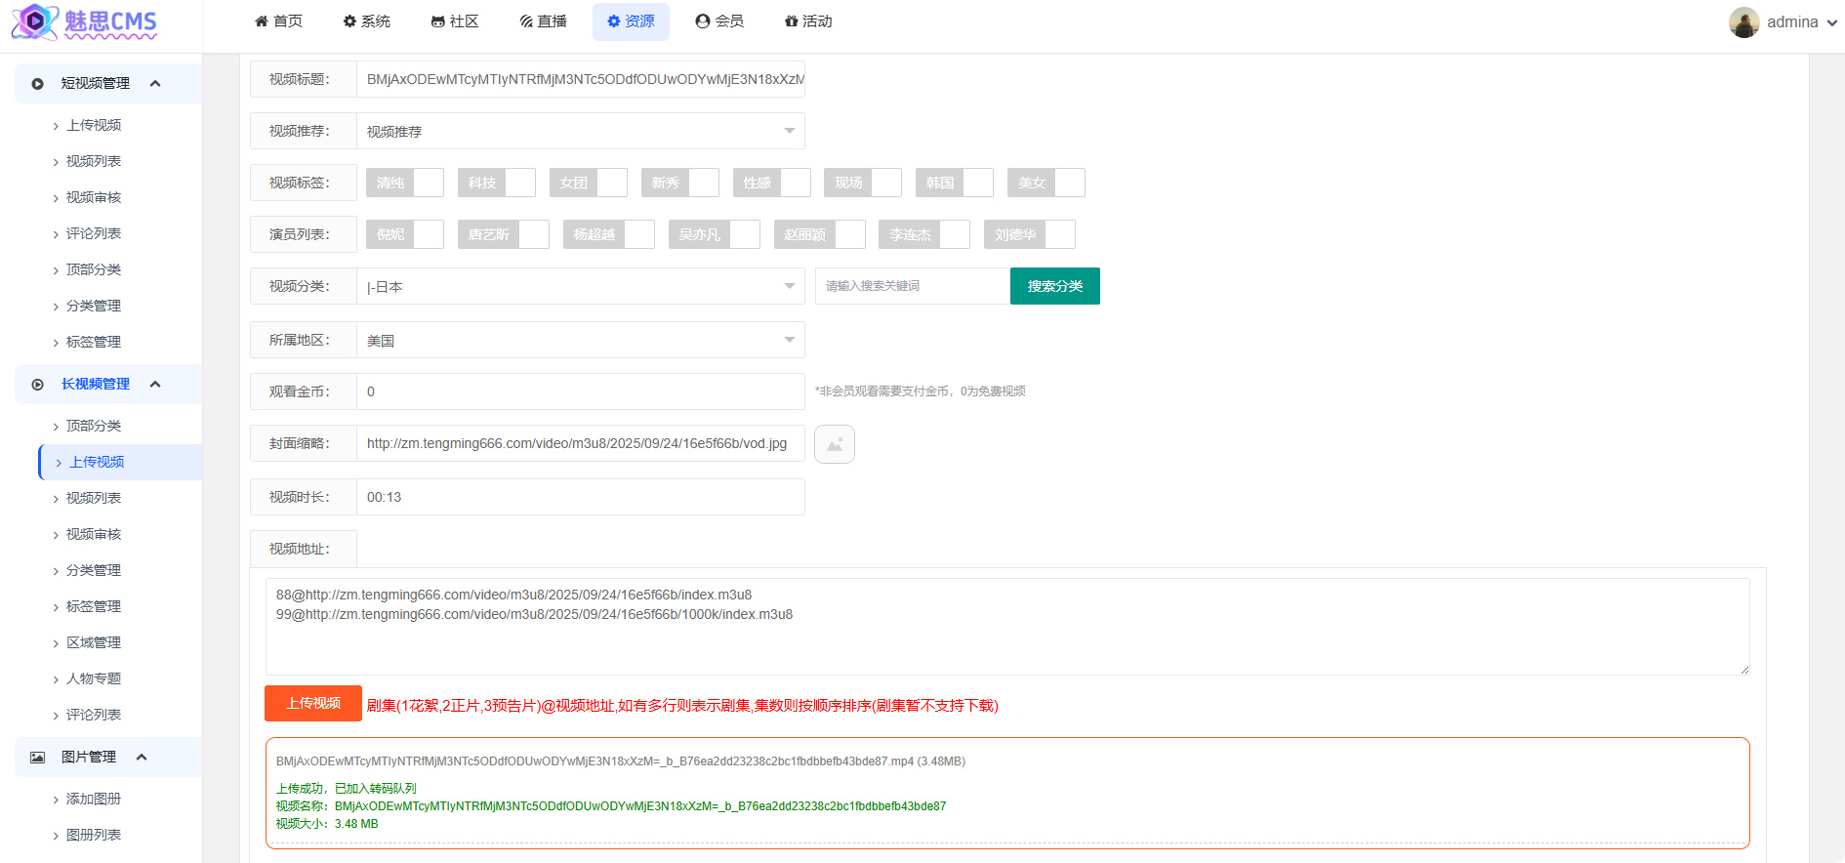Collapse the 短视频管理 sidebar section

(155, 84)
